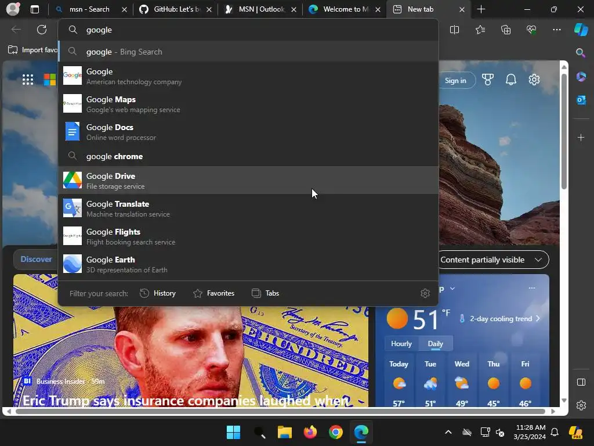Open the split screen icon
Screen dimensions: 594x446
(x=454, y=30)
